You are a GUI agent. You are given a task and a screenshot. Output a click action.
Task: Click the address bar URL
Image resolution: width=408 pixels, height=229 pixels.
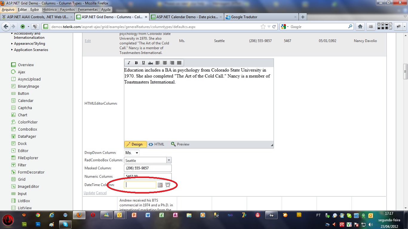click(x=123, y=27)
